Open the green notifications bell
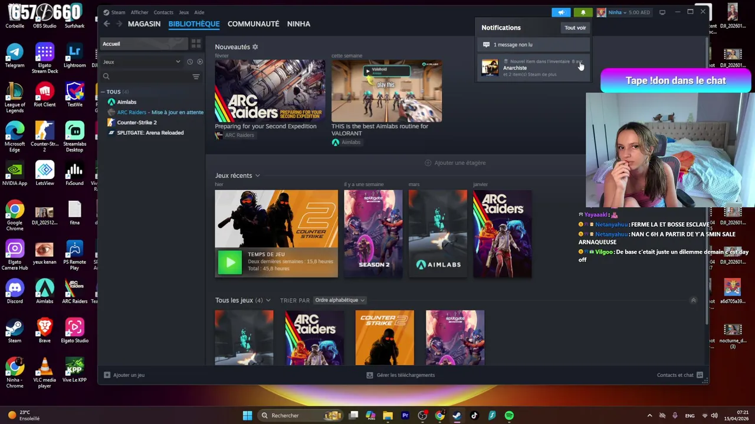 [x=583, y=12]
